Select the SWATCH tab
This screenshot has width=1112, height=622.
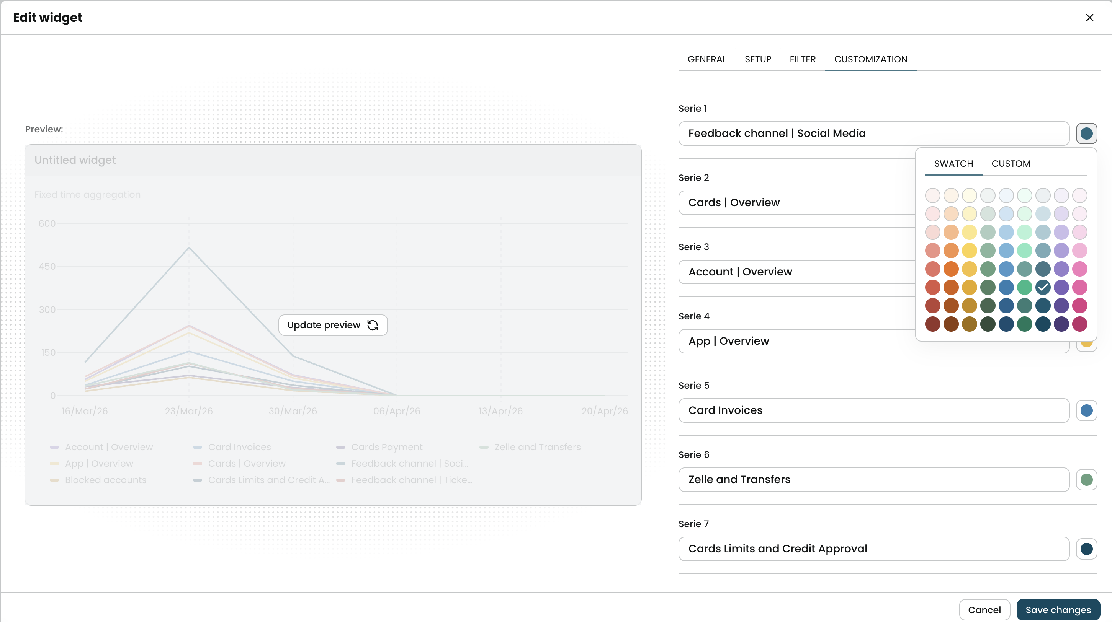click(953, 163)
